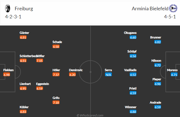Viewport: 180px width, 117px height.
Task: Open player Günter's name
Action: 24,33
